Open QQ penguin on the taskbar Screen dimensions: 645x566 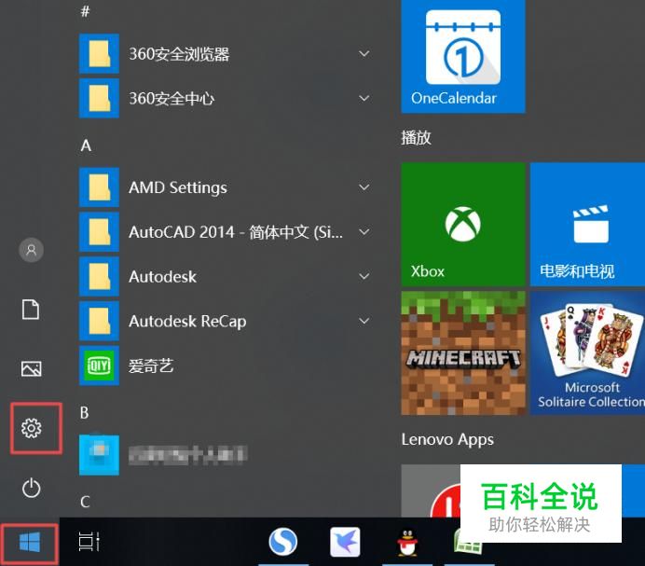(x=407, y=542)
